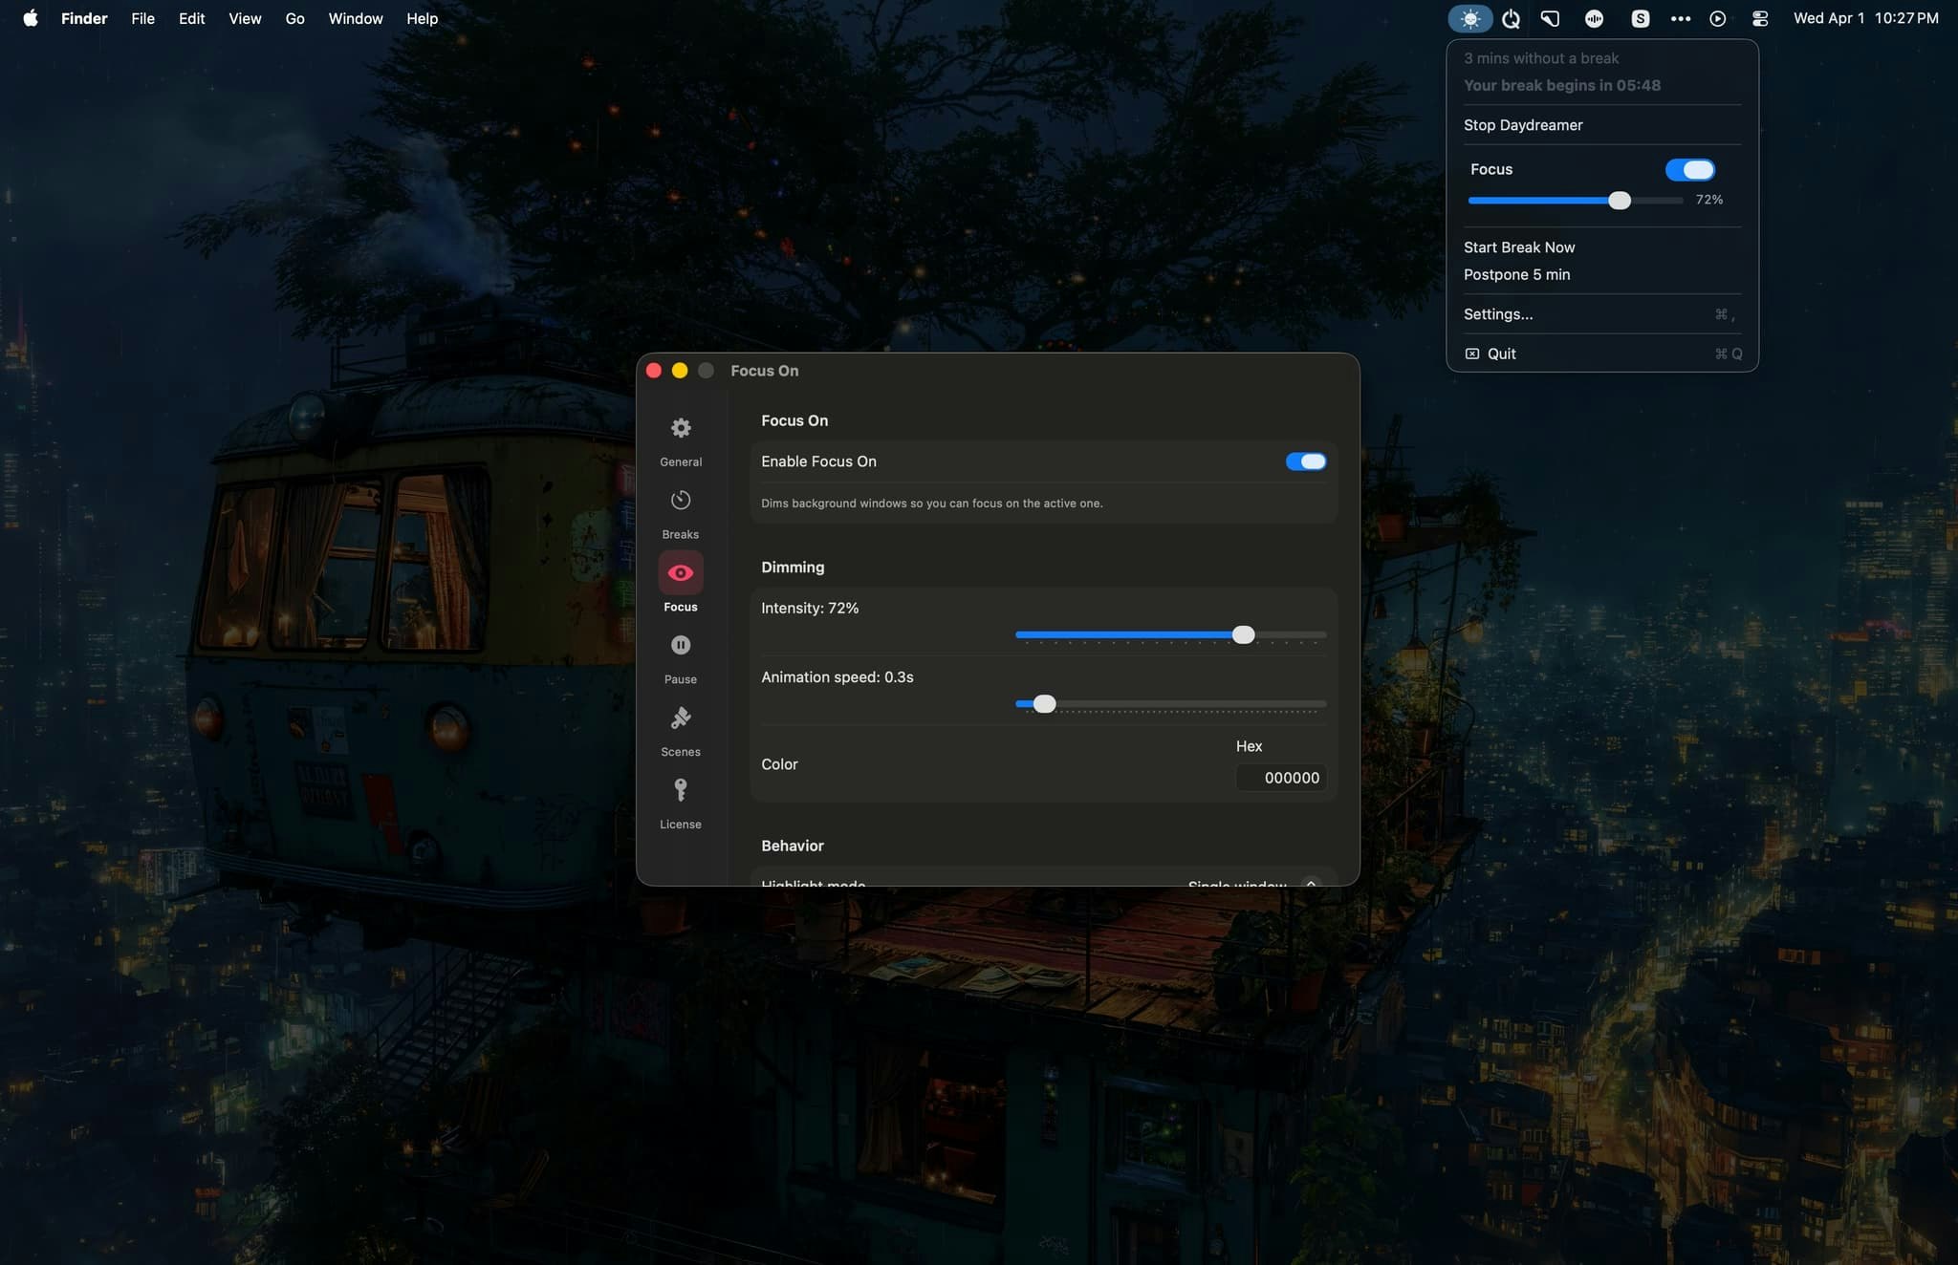The width and height of the screenshot is (1958, 1265).
Task: Open macOS Control Center icon
Action: [1759, 18]
